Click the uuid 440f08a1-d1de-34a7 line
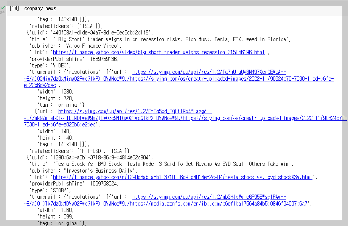Image resolution: width=348 pixels, height=226 pixels. coord(90,33)
